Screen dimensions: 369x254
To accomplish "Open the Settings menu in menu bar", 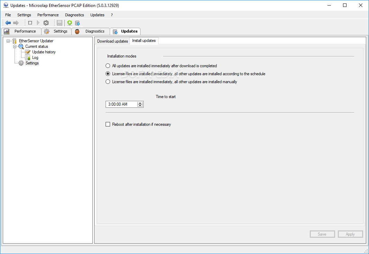I will tap(24, 15).
